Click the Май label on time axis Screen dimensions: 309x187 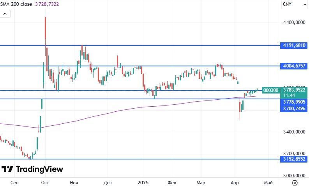[268, 182]
